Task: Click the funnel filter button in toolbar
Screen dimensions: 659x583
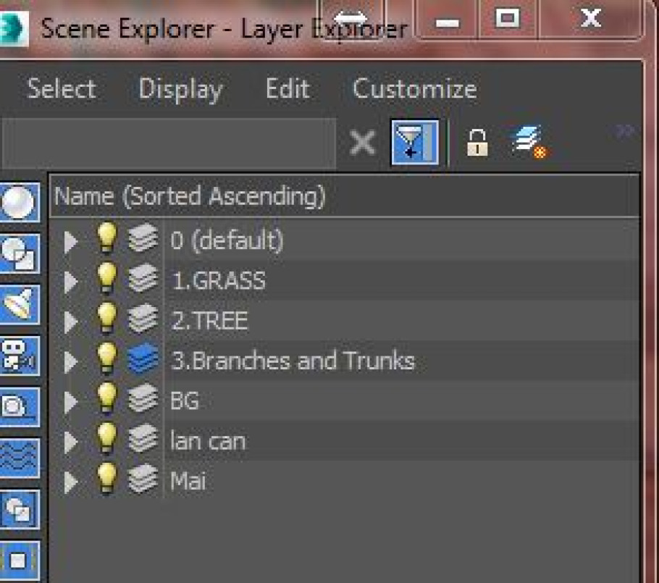Action: pyautogui.click(x=415, y=143)
